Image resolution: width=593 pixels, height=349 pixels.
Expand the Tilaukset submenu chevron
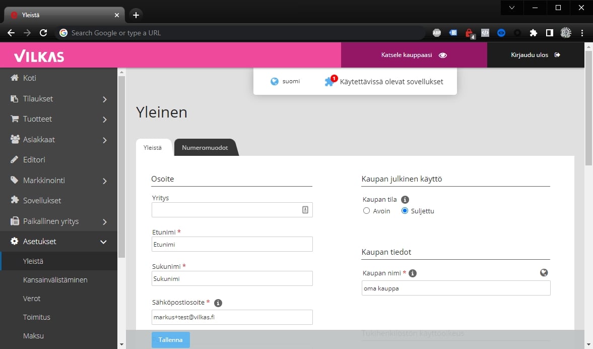pos(105,99)
